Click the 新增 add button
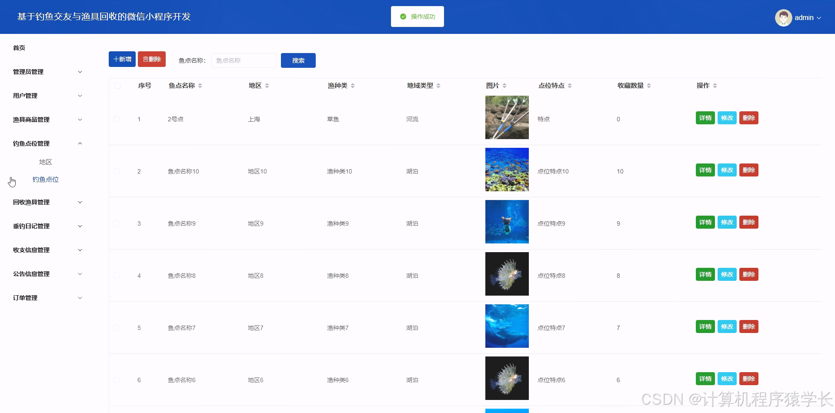Image resolution: width=835 pixels, height=413 pixels. [x=122, y=59]
